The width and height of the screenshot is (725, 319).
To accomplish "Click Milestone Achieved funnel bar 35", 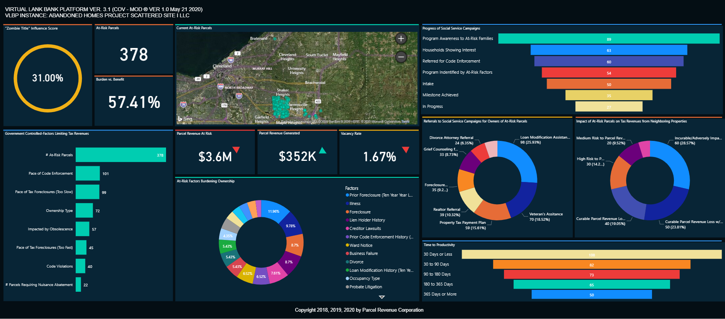I will (609, 95).
